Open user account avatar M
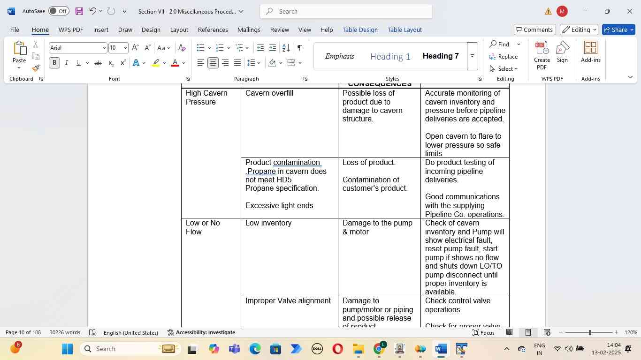Screen dimensions: 641x360 (562, 11)
